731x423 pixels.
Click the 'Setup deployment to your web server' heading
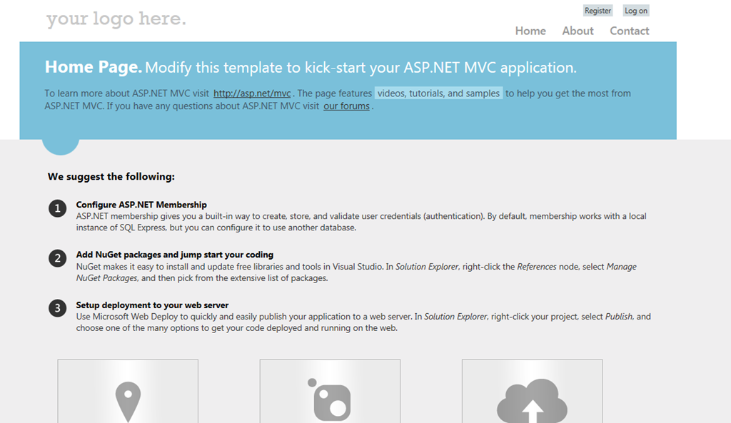click(x=153, y=305)
